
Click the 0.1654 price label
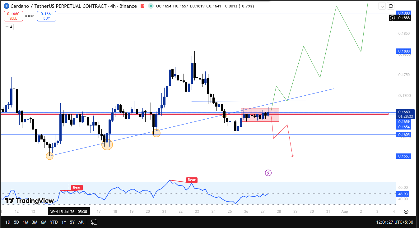click(404, 127)
